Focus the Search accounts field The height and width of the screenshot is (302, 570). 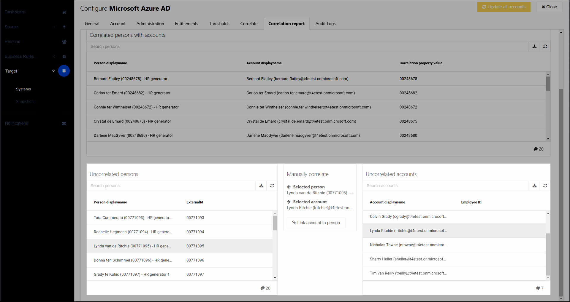[x=446, y=186]
